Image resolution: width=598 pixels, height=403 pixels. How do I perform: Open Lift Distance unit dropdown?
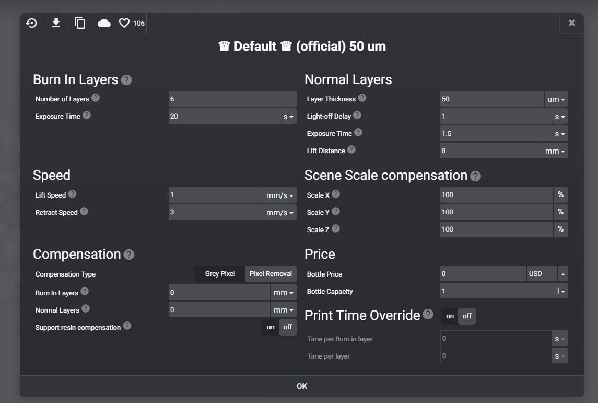(555, 151)
